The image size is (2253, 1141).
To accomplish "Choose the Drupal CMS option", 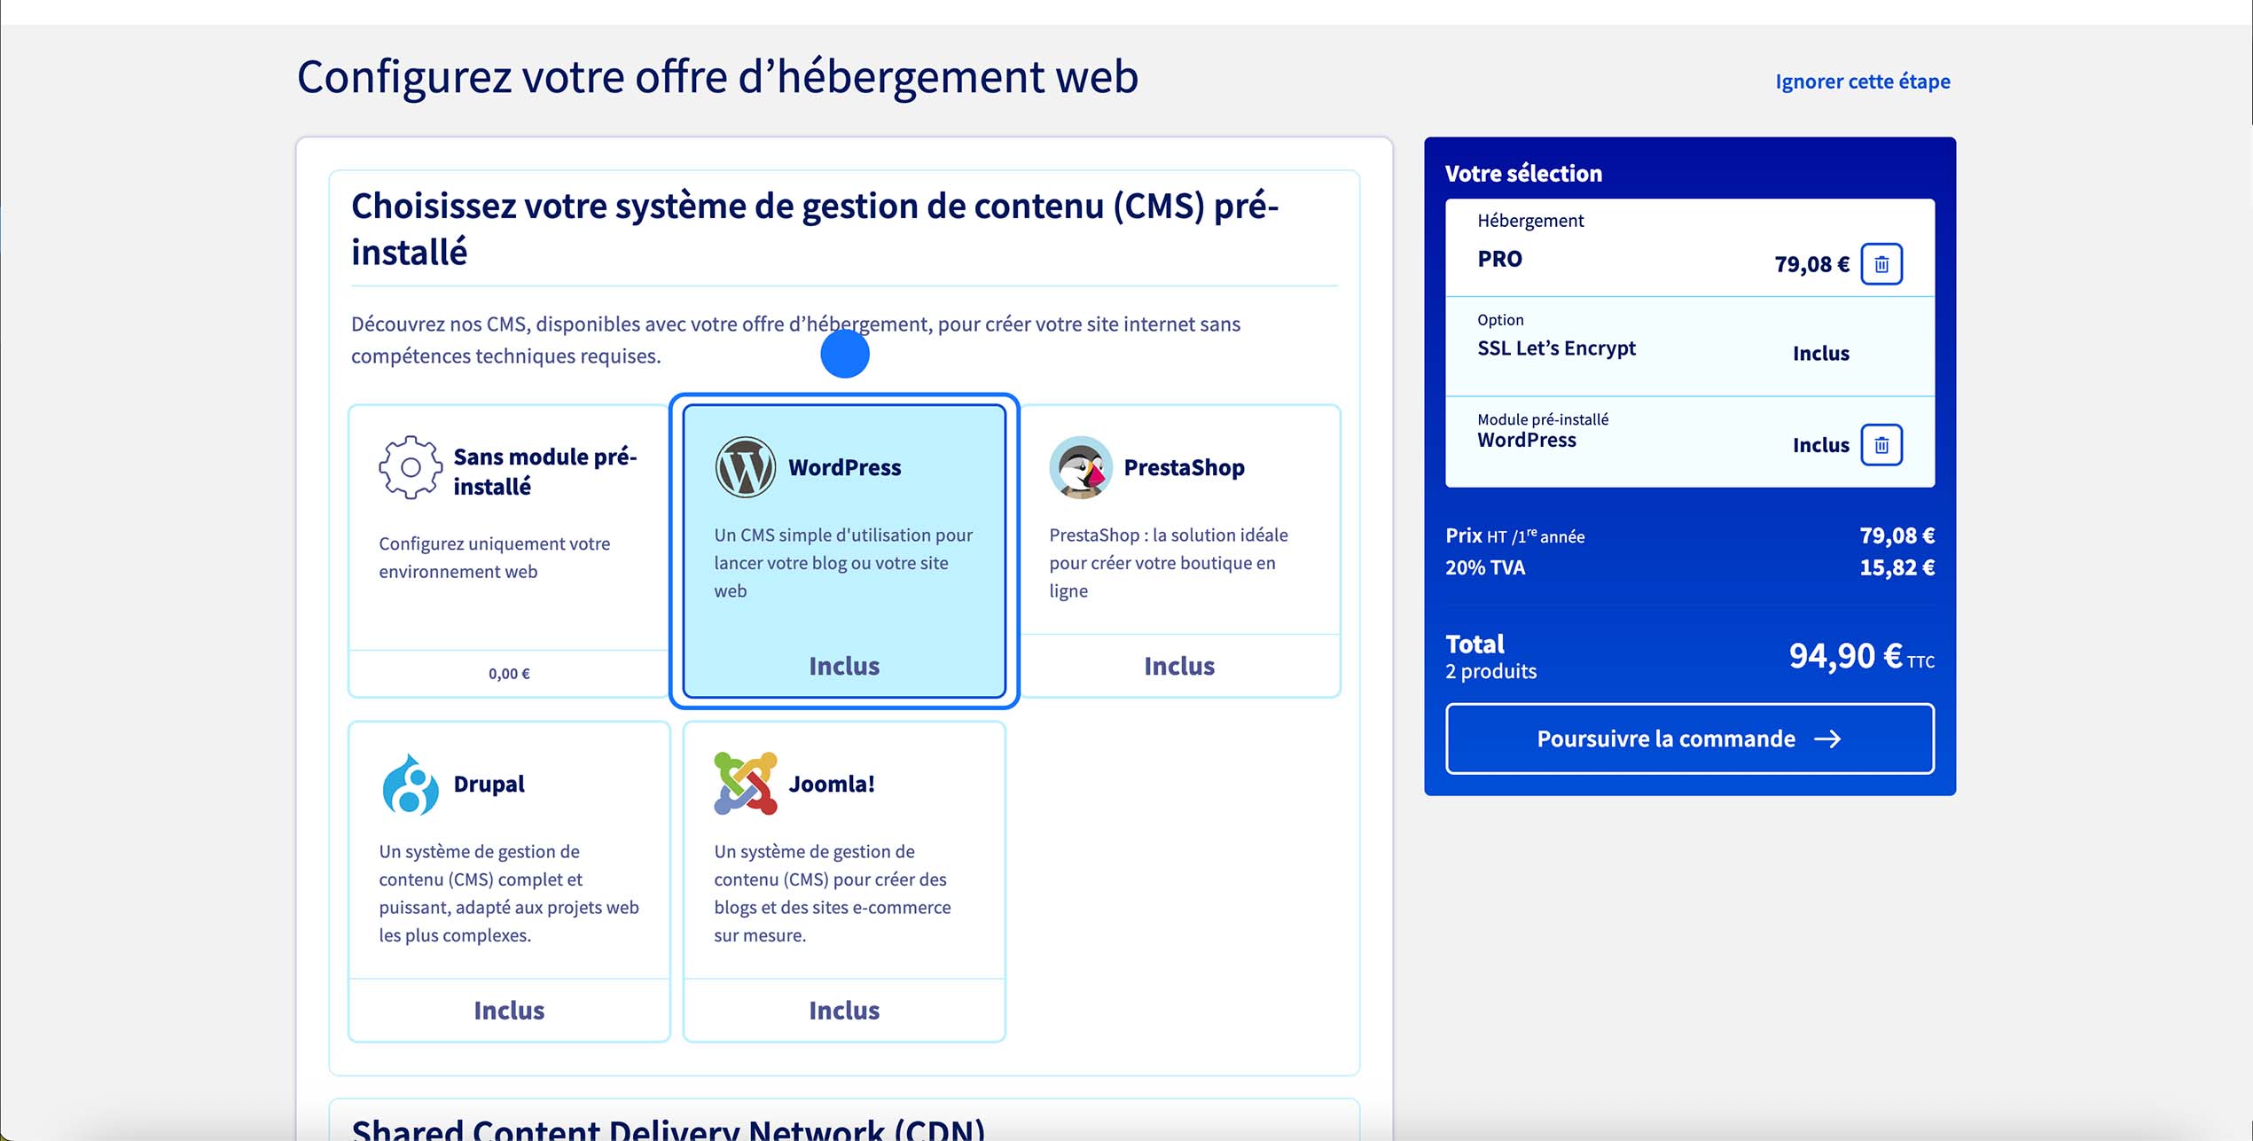I will tap(509, 878).
